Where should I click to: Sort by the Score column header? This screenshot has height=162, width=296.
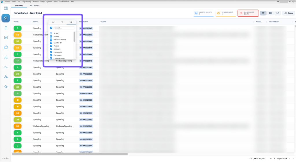point(16,22)
